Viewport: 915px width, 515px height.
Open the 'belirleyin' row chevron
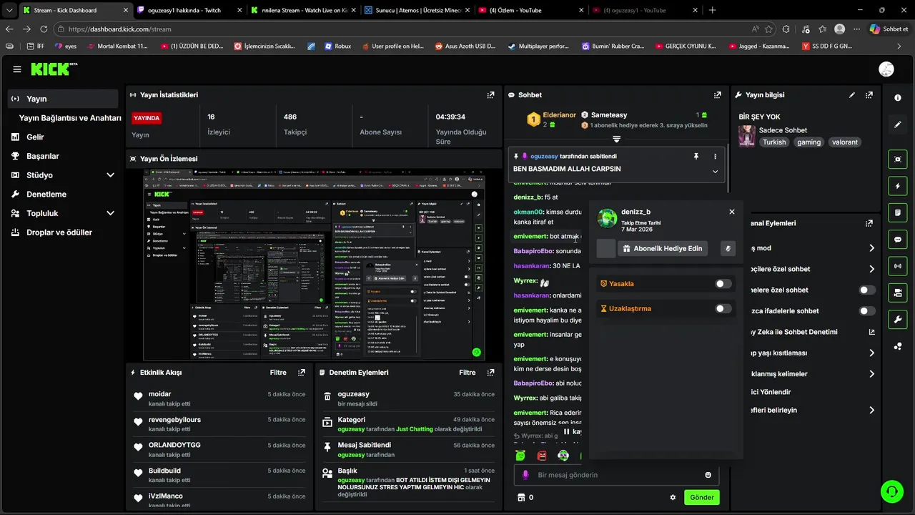coord(871,411)
